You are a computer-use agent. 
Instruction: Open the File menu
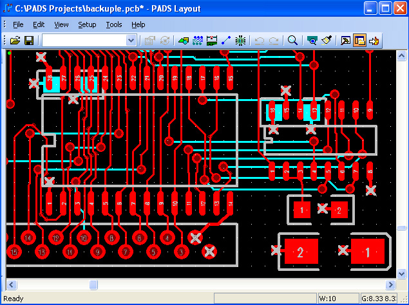[18, 24]
